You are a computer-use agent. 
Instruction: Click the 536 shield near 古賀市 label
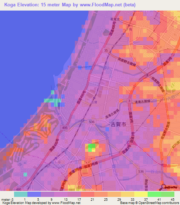pyautogui.click(x=92, y=122)
